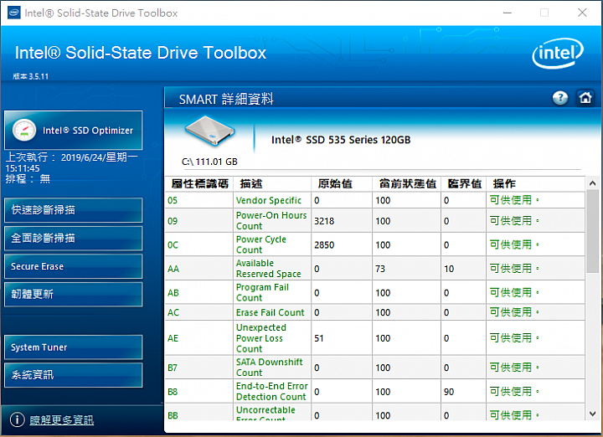The height and width of the screenshot is (437, 603).
Task: Click Available Reserved Space description
Action: (x=269, y=268)
